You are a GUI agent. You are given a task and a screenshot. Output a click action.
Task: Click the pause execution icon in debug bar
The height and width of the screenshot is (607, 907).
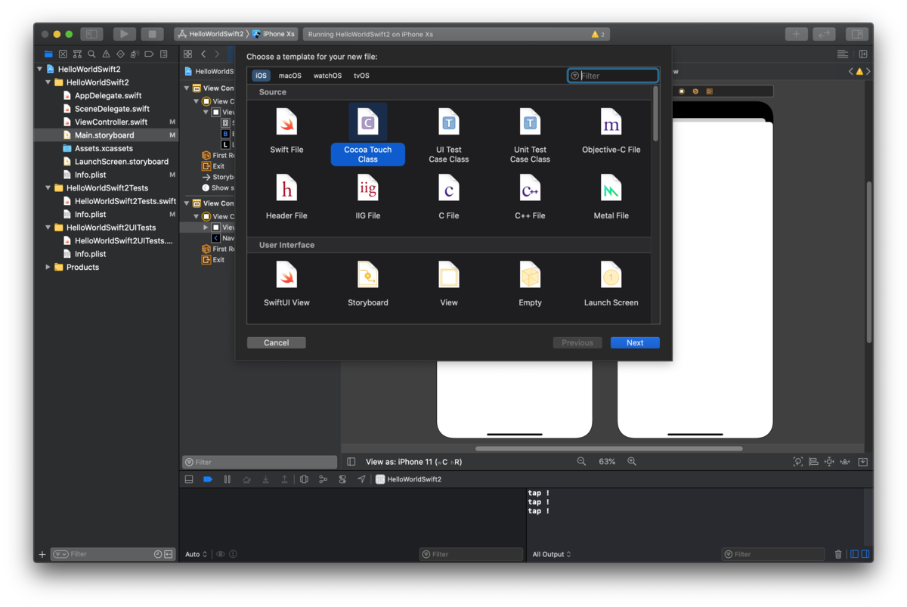tap(227, 479)
